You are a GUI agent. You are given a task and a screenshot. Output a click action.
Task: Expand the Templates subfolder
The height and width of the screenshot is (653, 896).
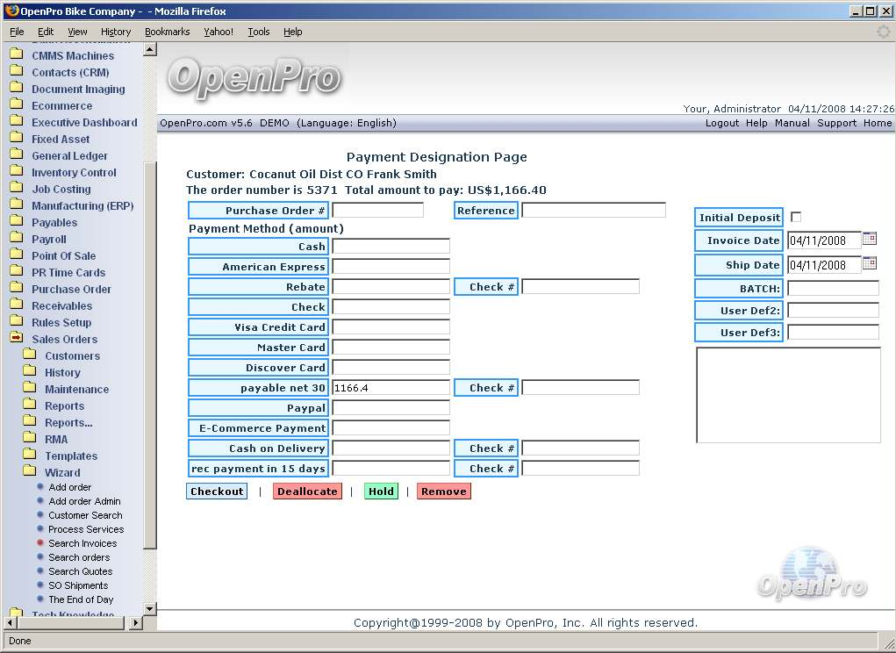click(x=71, y=456)
